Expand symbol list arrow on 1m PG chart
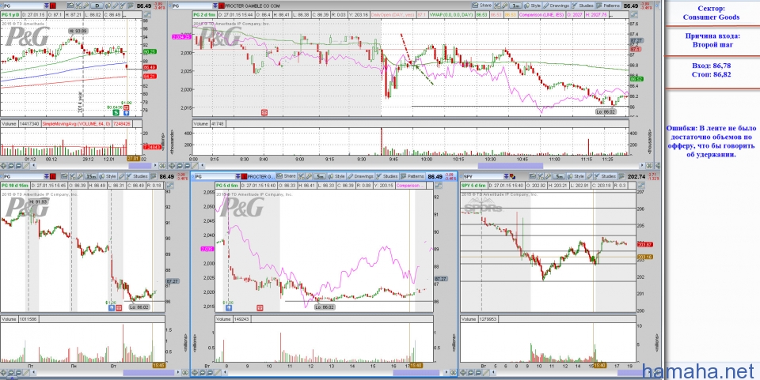The width and height of the screenshot is (760, 380). tap(215, 6)
